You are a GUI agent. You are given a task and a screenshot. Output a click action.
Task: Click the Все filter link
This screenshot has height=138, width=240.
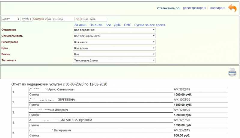(x=108, y=25)
